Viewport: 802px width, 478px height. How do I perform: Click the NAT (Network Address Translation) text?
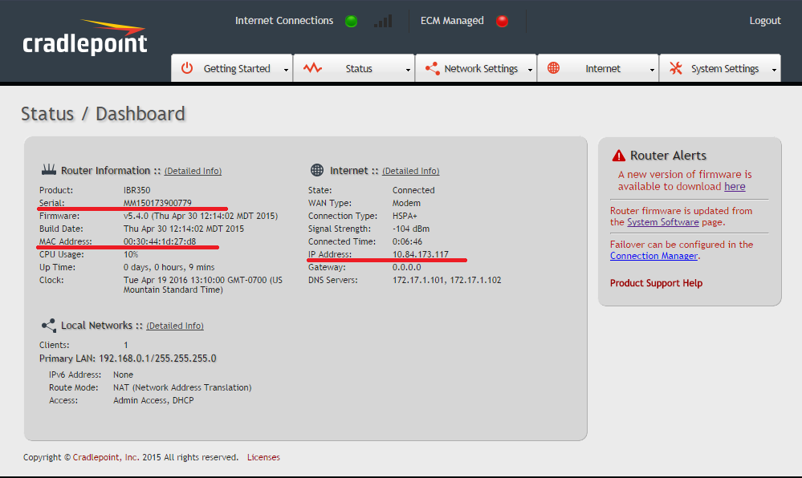tap(182, 387)
